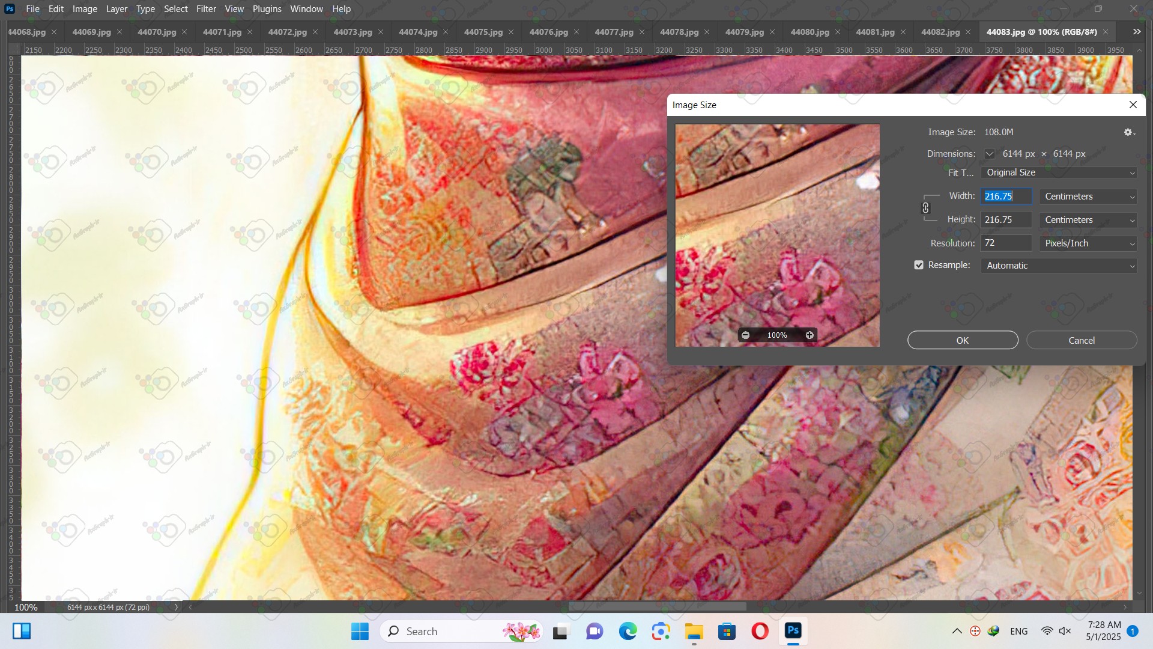Close the Image Size dialog
This screenshot has height=649, width=1153.
(x=1133, y=105)
